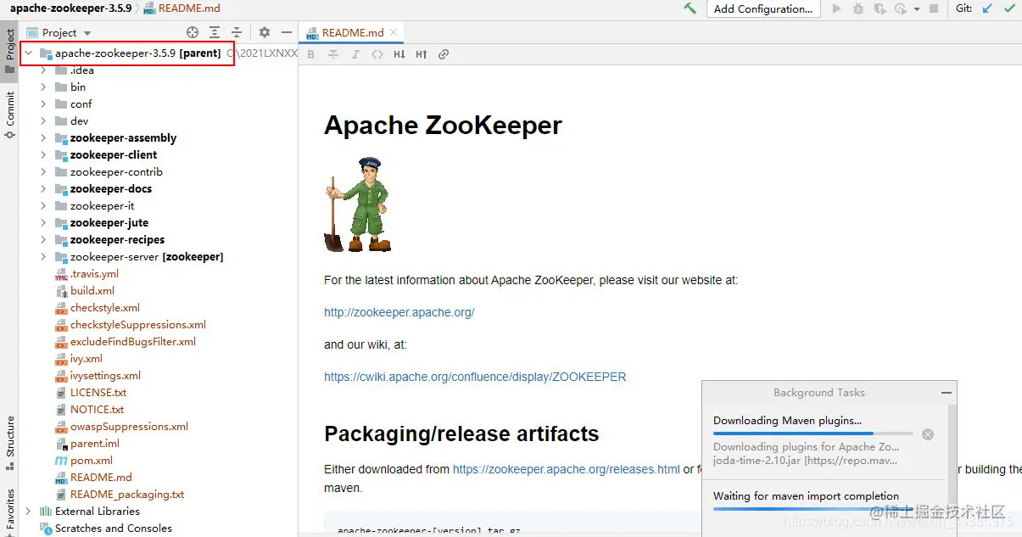
Task: Click the Select Opened File crosshair icon
Action: point(193,32)
